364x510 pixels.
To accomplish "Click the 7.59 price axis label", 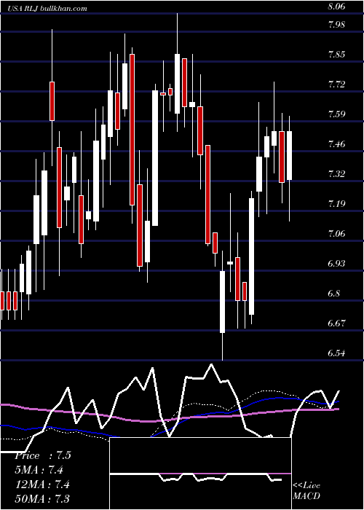I will 336,114.
